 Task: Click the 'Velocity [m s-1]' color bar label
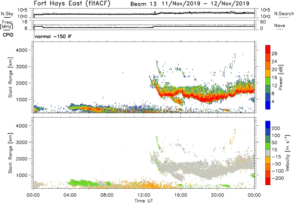tap(287, 153)
